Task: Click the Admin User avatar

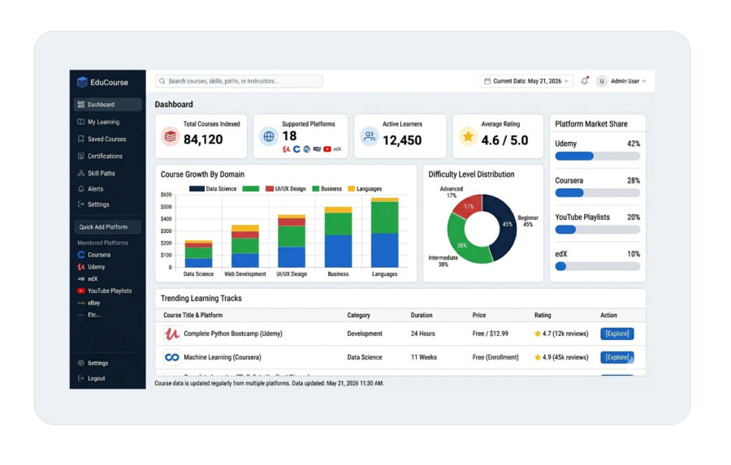Action: [601, 81]
